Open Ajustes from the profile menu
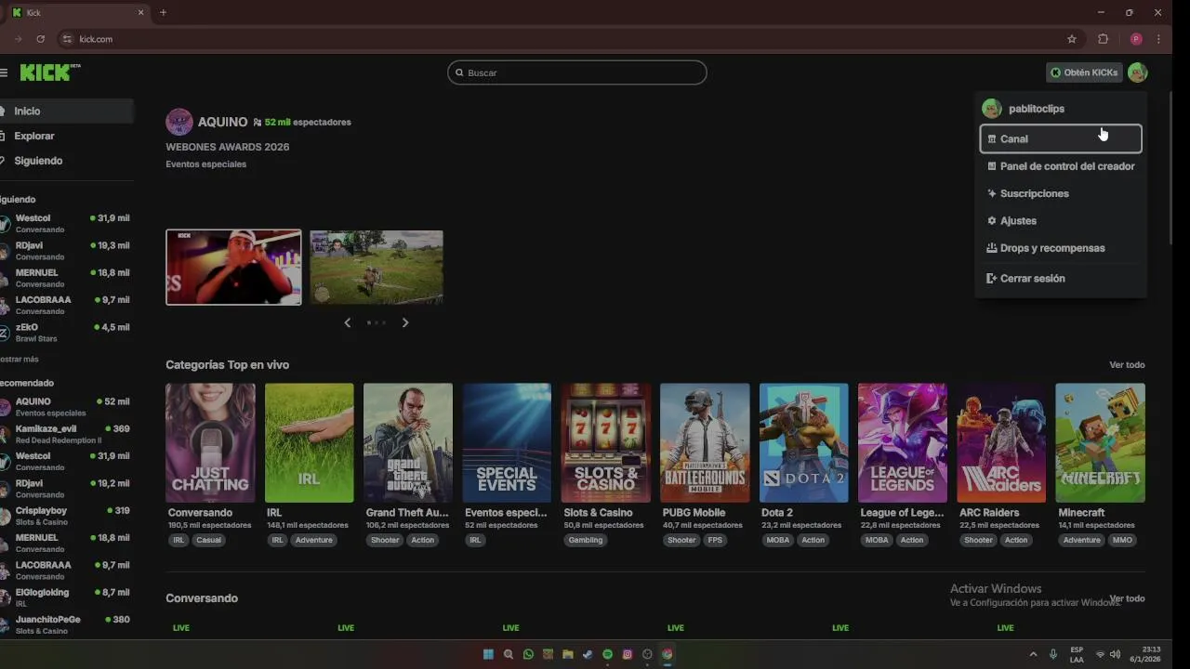Image resolution: width=1190 pixels, height=669 pixels. coord(1061,221)
